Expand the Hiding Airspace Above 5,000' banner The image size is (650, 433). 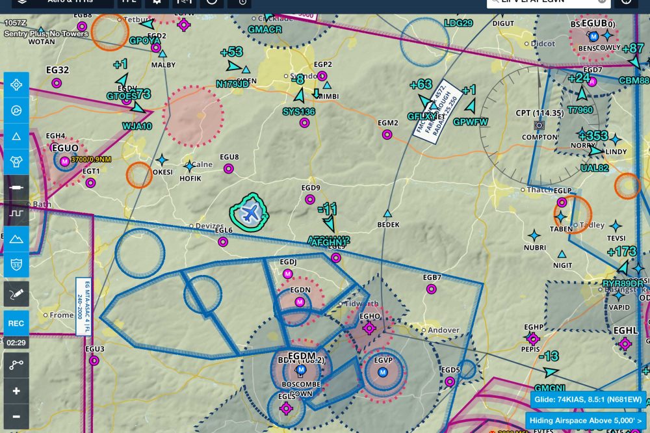pyautogui.click(x=586, y=421)
